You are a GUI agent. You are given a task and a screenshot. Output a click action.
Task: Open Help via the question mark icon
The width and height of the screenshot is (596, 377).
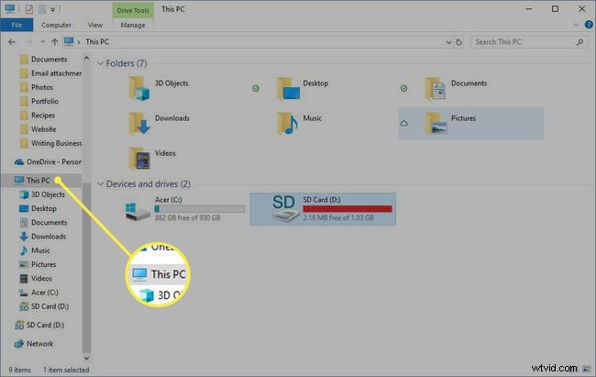(589, 25)
